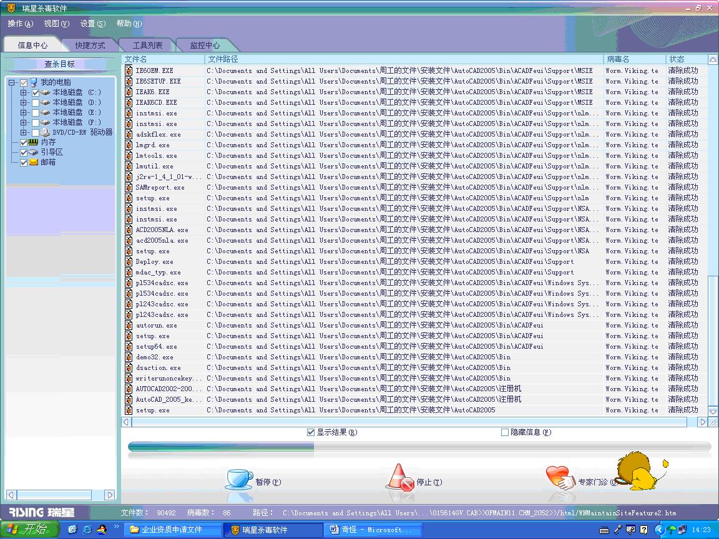
Task: Switch to the 监控中心 tab
Action: 205,46
